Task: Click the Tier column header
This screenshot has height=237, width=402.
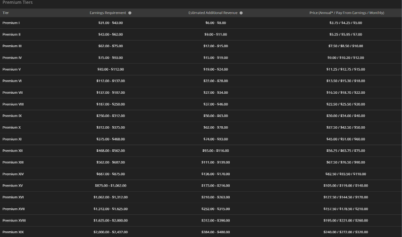Action: [6, 13]
